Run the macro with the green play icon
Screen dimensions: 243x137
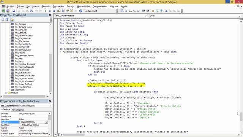(46, 11)
